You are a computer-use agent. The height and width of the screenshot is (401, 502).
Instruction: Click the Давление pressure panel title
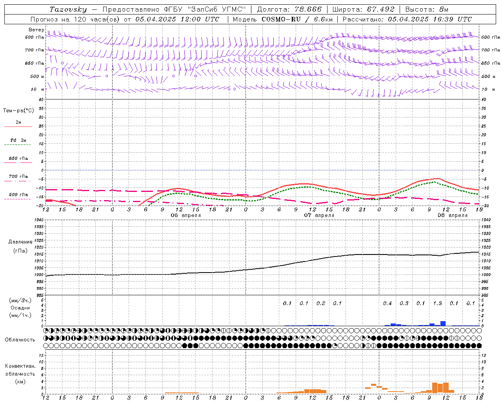(20, 242)
